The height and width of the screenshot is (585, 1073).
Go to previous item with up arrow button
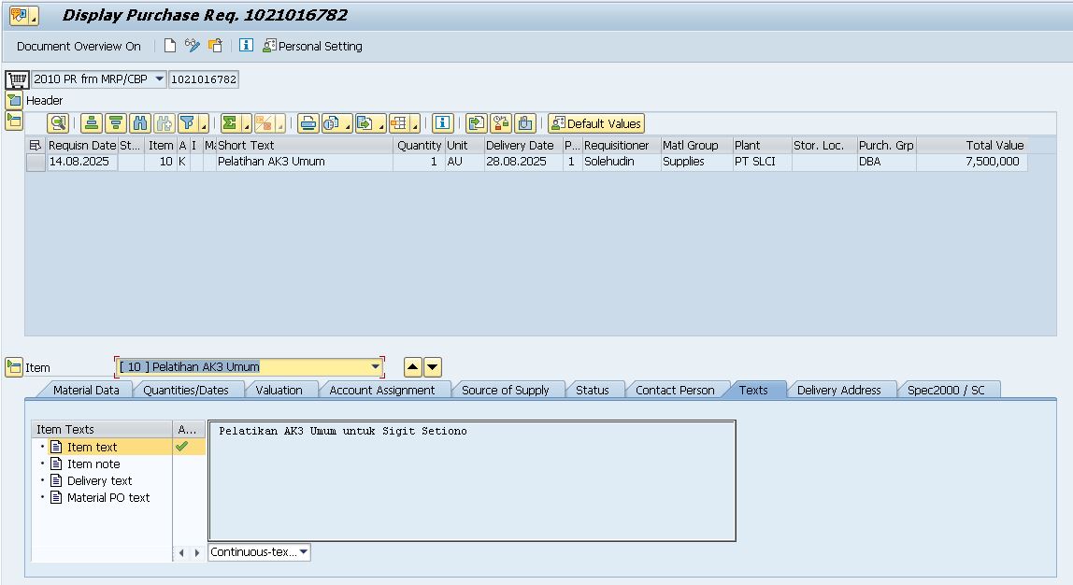point(412,367)
